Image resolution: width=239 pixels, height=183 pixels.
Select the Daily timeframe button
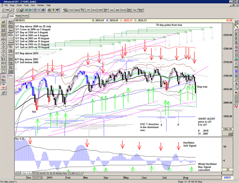tap(11, 16)
